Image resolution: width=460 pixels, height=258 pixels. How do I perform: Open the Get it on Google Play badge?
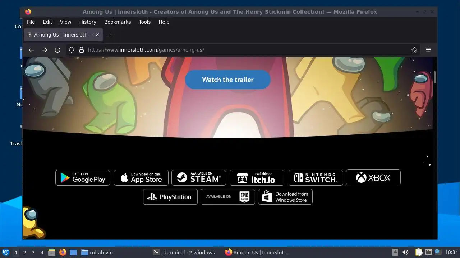(x=83, y=178)
